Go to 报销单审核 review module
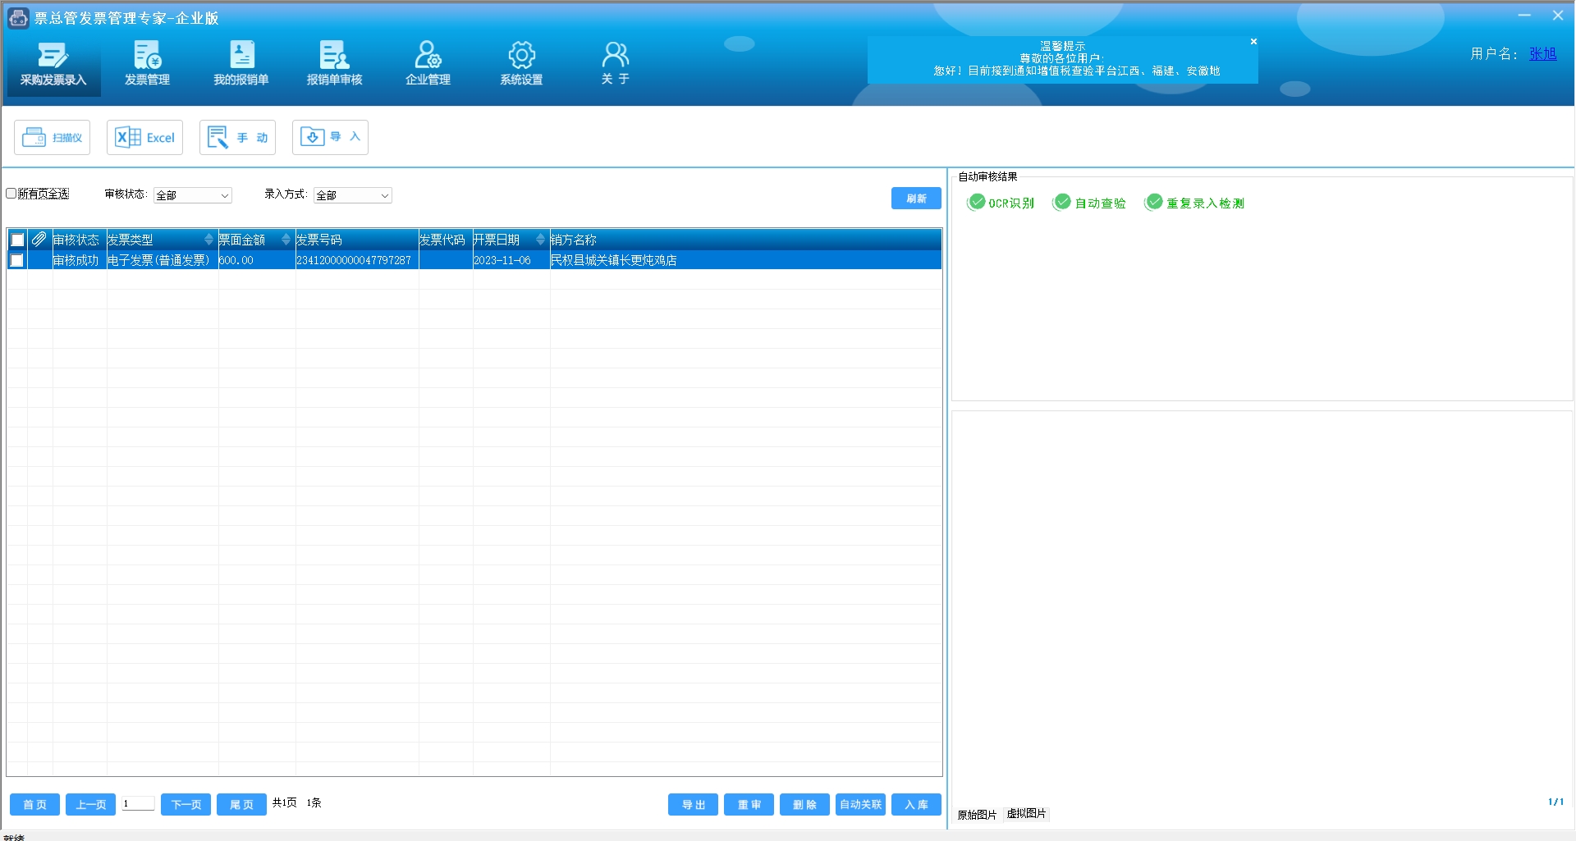The image size is (1576, 841). [x=334, y=64]
